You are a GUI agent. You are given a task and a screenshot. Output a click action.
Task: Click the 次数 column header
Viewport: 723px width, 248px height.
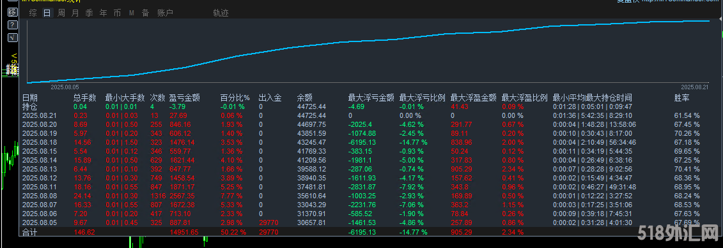(157, 98)
